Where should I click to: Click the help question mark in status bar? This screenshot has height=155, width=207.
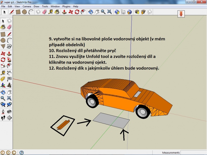[22, 153]
